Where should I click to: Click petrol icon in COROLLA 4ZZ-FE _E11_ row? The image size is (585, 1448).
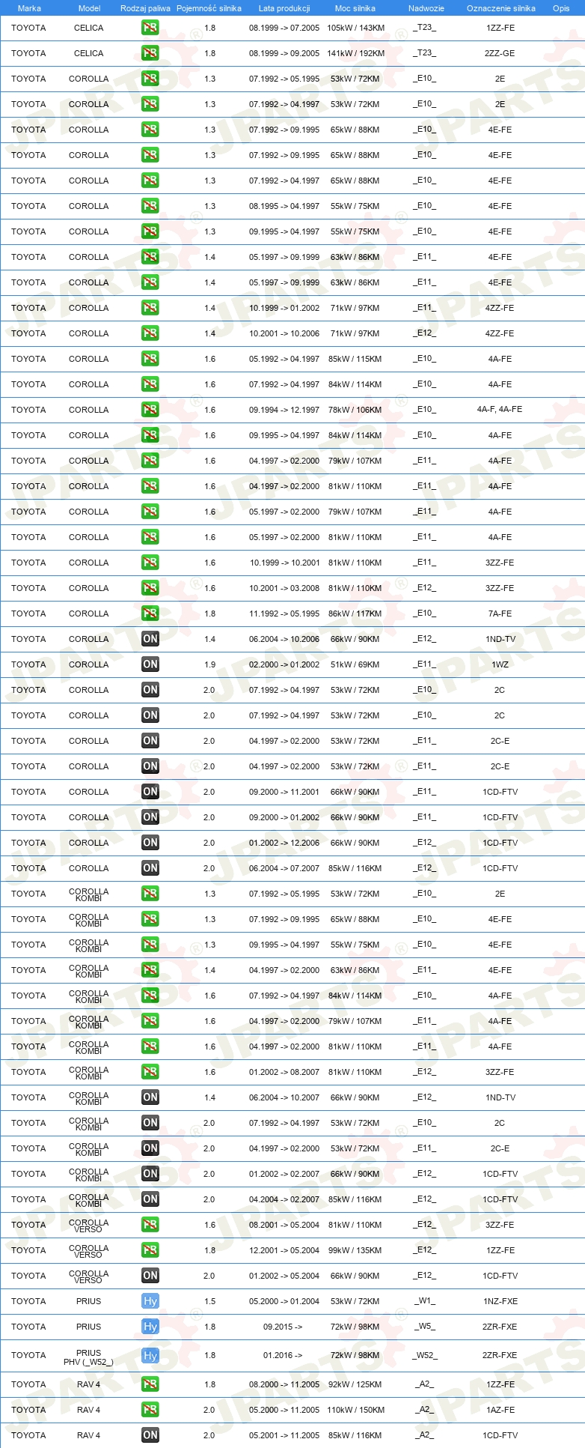(150, 308)
